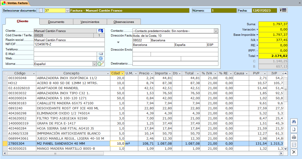
Task: Switch to the Documento tab
Action: (56, 22)
